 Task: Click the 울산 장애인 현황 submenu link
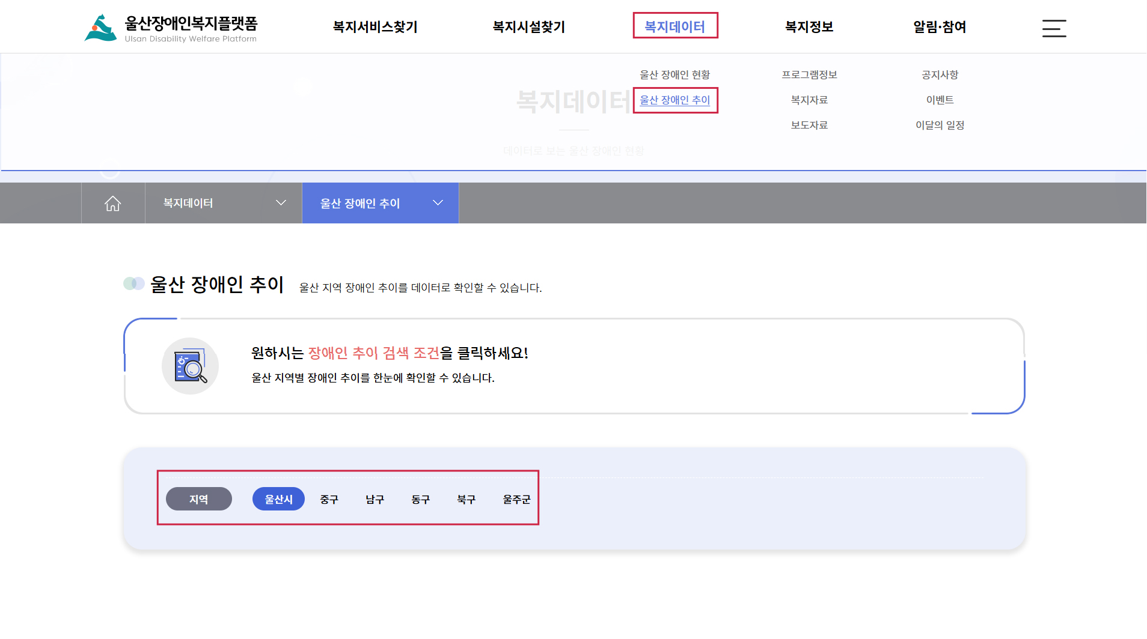pyautogui.click(x=674, y=74)
